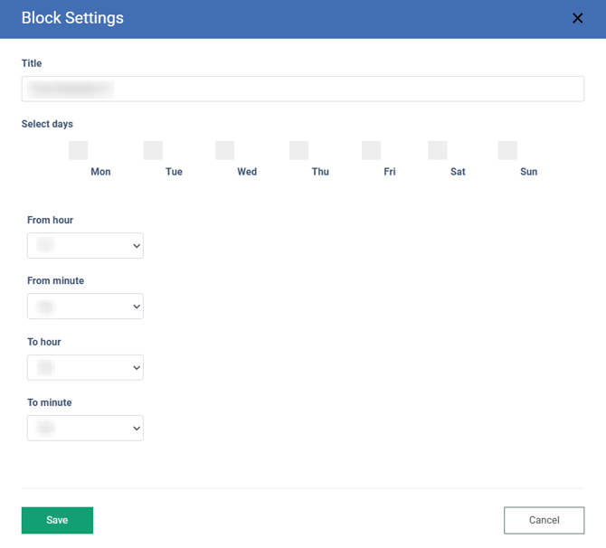Screen dimensions: 606x548
Task: Close the Block Settings dialog
Action: tap(577, 18)
